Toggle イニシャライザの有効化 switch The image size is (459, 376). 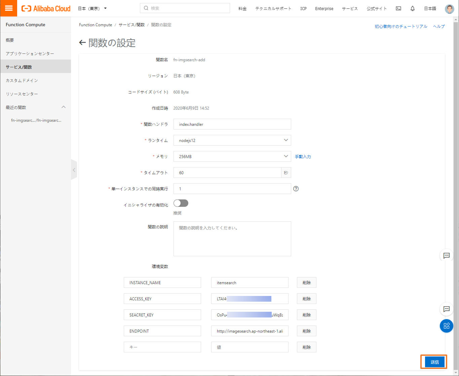[181, 203]
